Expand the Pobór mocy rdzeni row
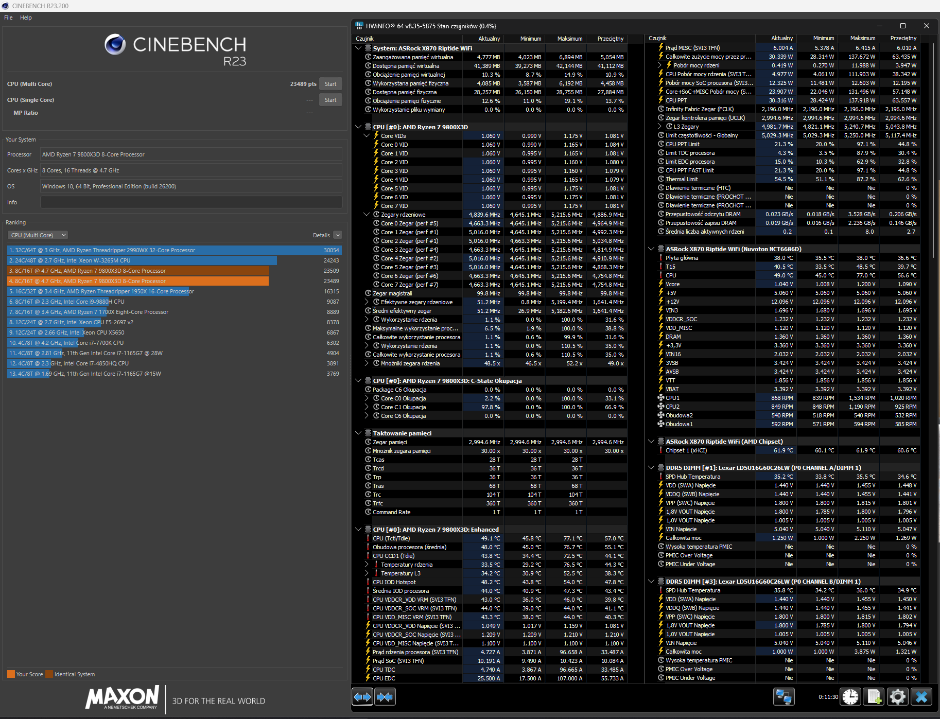The height and width of the screenshot is (719, 940). [x=659, y=65]
